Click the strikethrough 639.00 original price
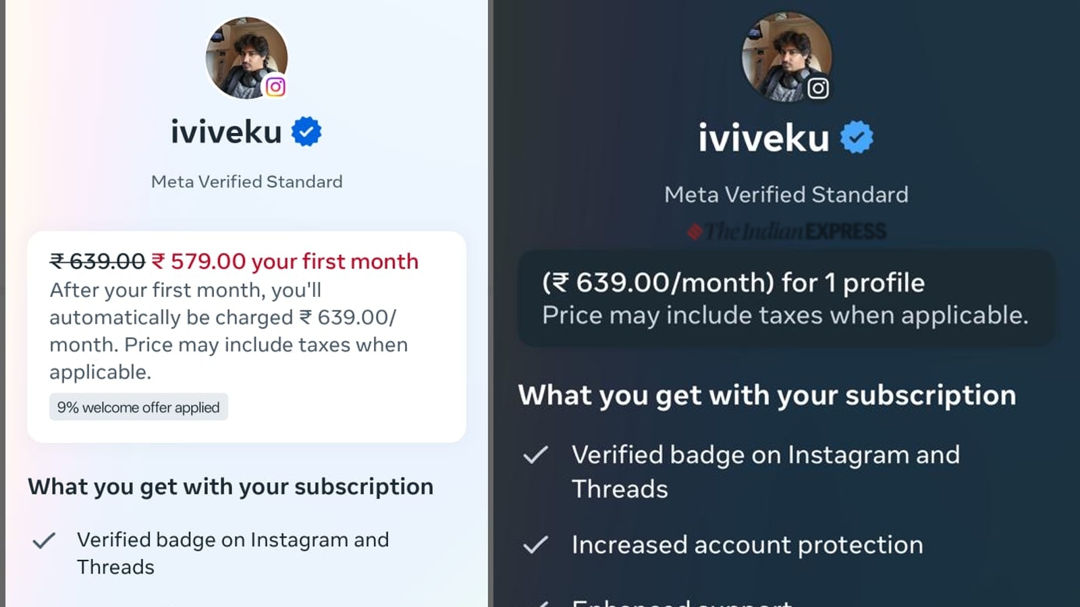Viewport: 1080px width, 607px height. click(x=95, y=261)
